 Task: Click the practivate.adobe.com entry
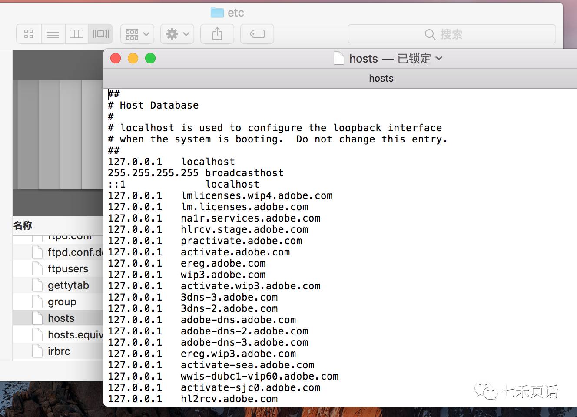click(x=242, y=241)
